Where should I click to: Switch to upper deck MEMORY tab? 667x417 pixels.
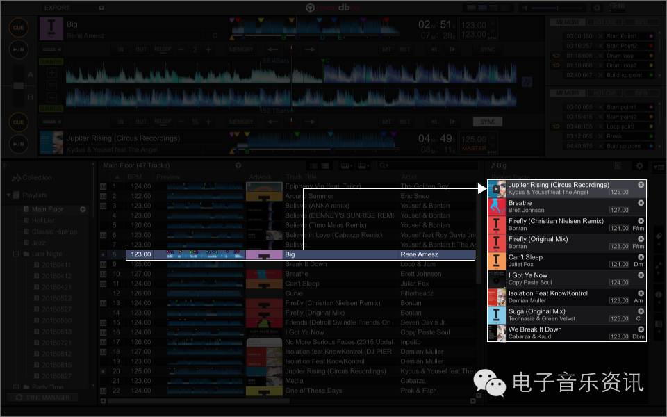[567, 22]
